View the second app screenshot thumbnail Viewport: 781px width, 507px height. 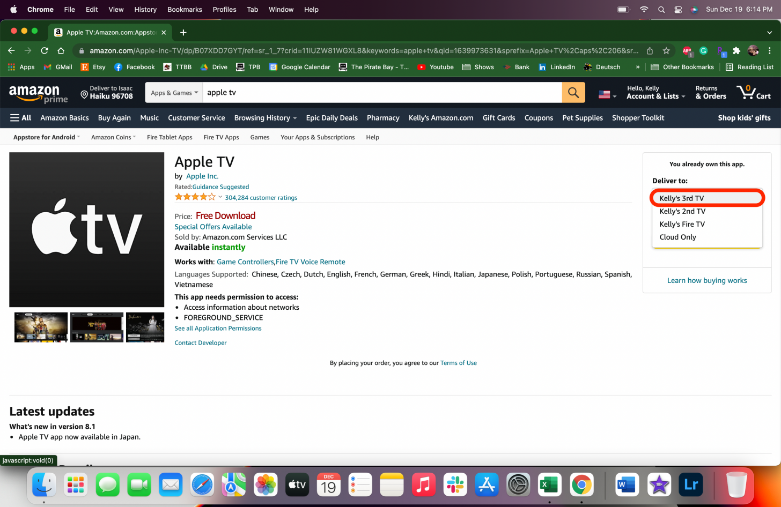[97, 327]
